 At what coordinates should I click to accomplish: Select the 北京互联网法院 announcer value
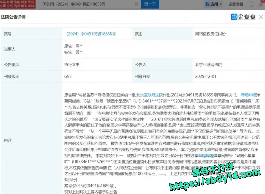coord(209,65)
